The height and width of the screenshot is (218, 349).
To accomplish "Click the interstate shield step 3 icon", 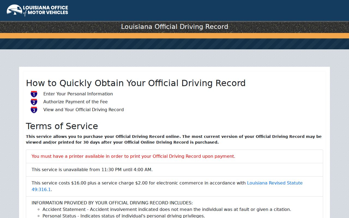I will tap(34, 110).
